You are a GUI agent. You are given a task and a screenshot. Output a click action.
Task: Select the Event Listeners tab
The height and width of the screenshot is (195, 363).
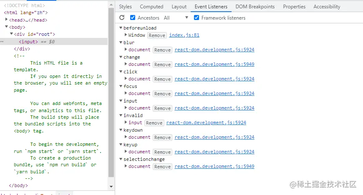point(211,7)
